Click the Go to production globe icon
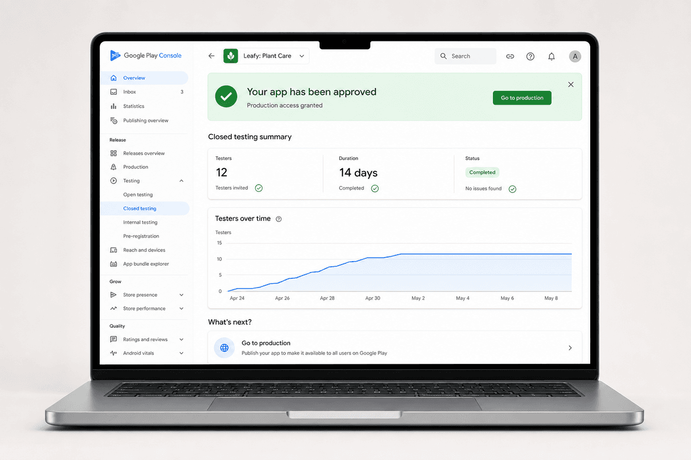Screen dimensions: 691x460 224,348
